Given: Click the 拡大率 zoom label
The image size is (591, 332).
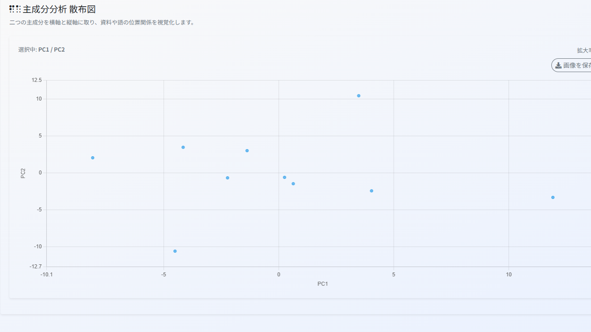Looking at the screenshot, I should pos(583,50).
